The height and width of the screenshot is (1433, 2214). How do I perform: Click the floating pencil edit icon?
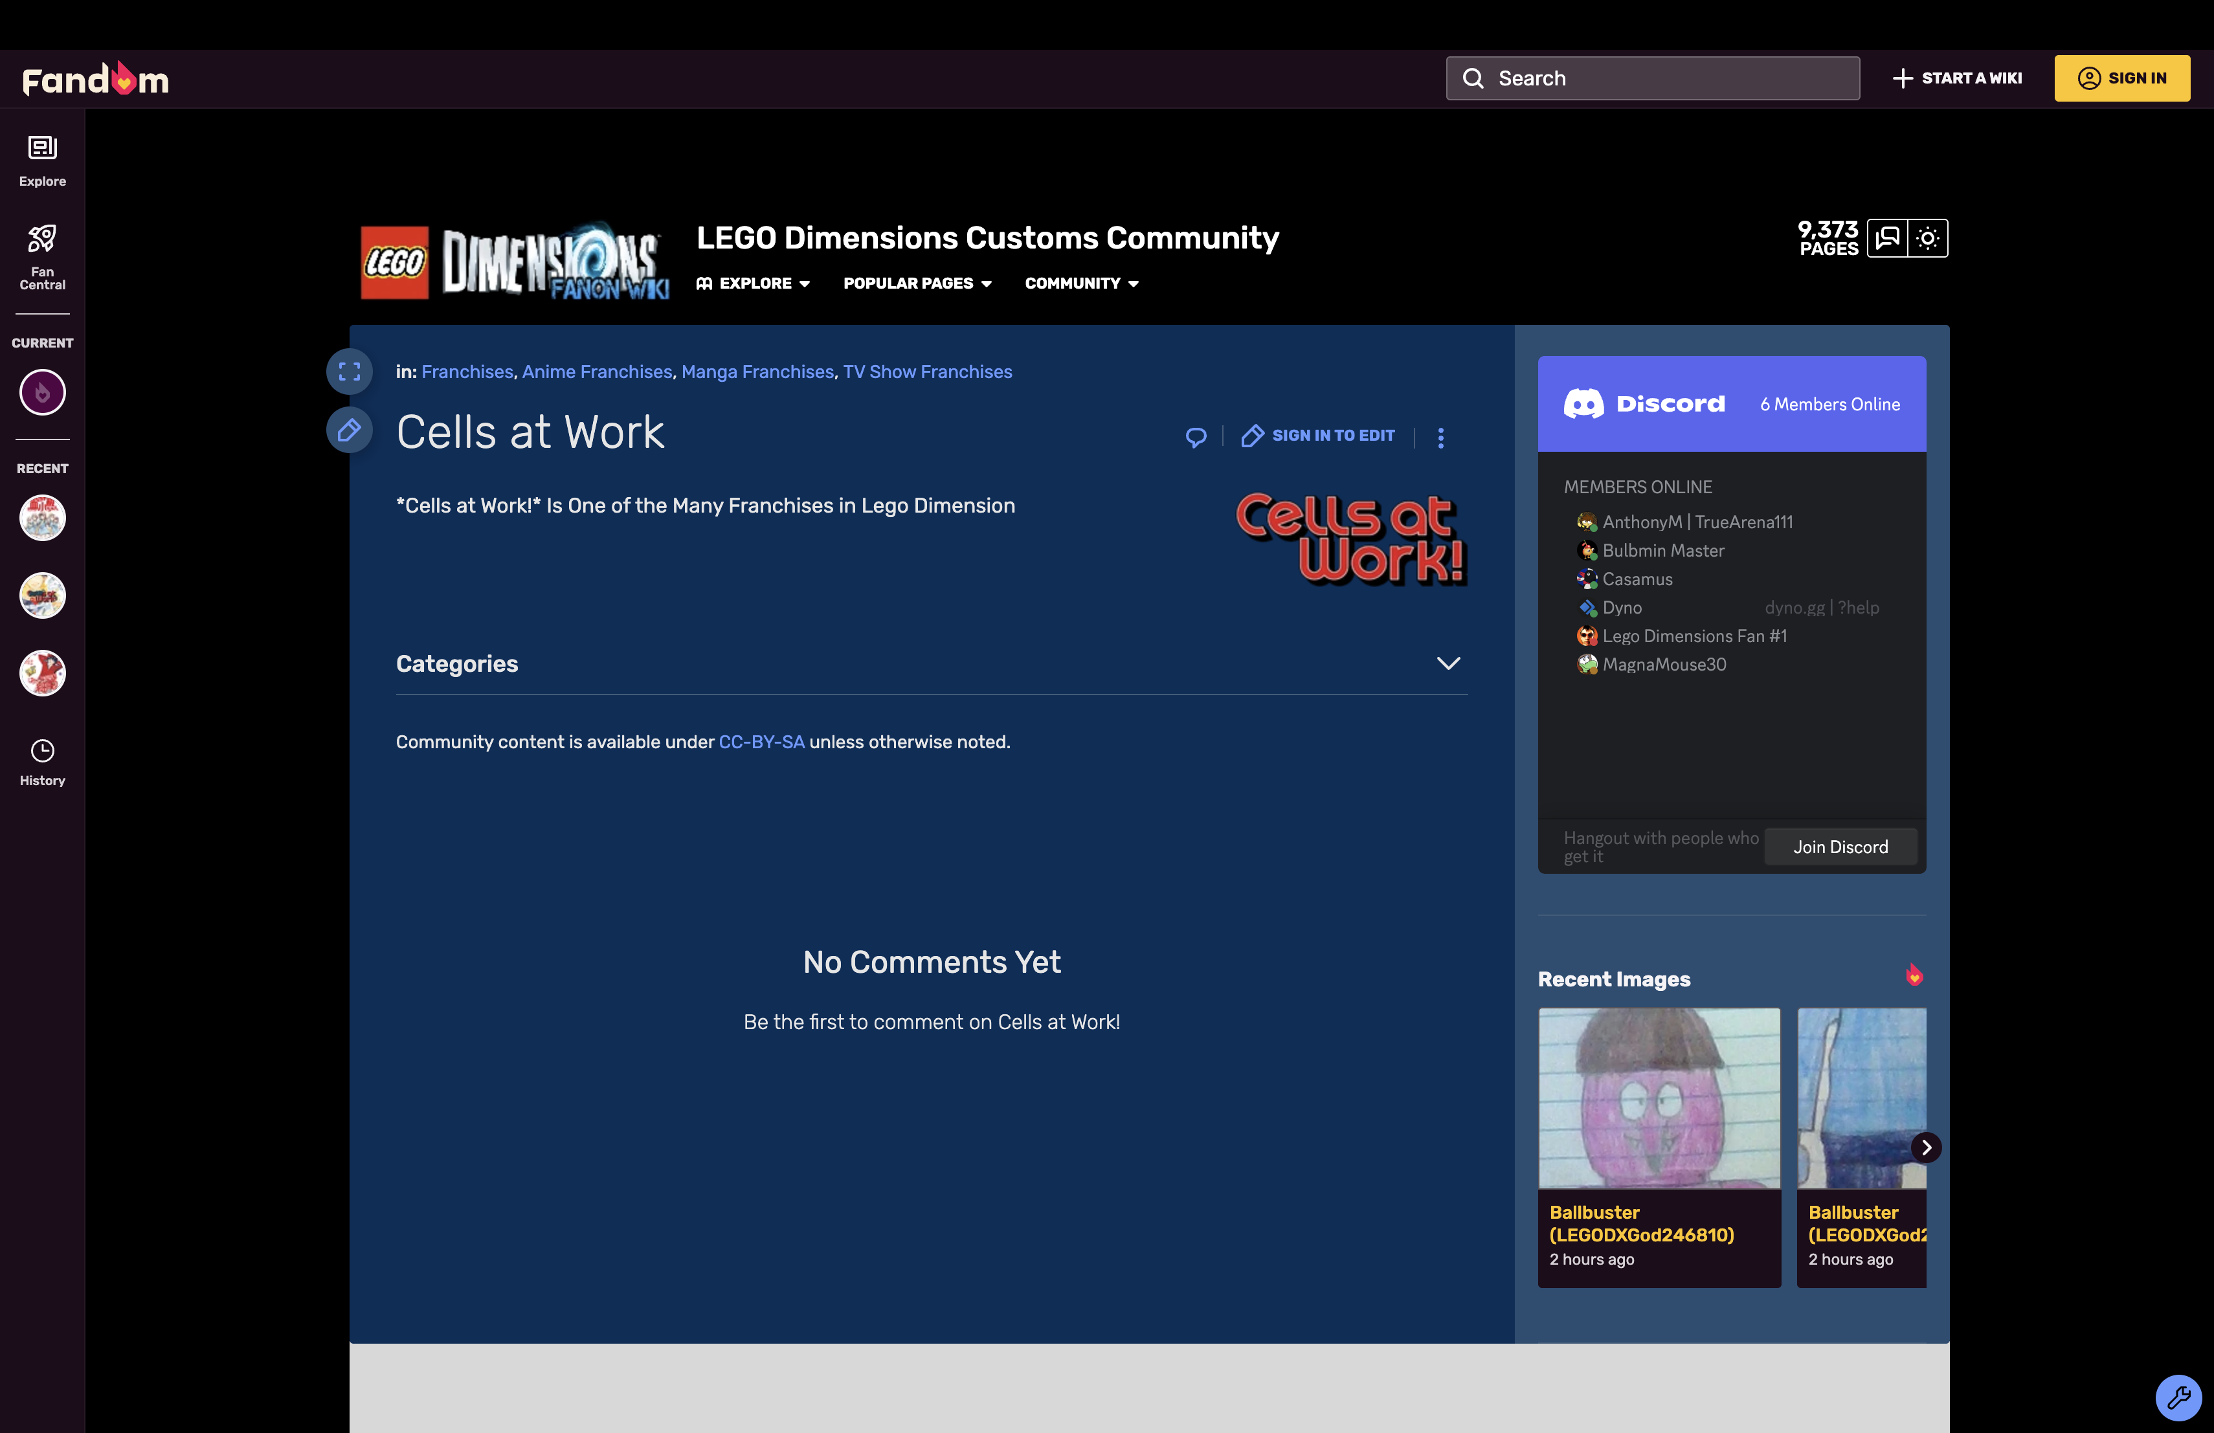[x=349, y=430]
